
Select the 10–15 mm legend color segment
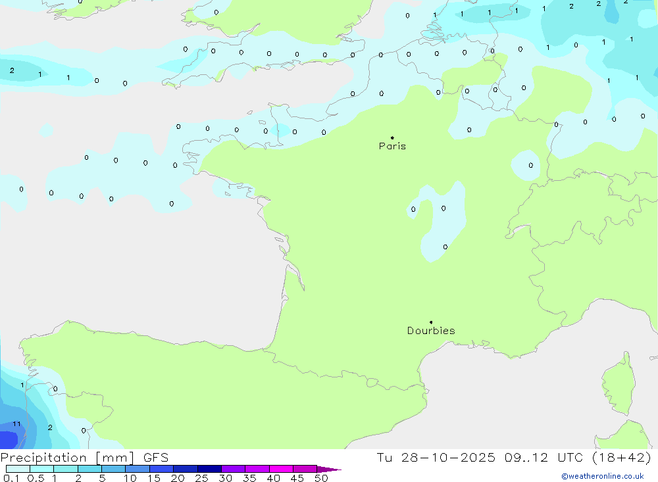coord(138,469)
